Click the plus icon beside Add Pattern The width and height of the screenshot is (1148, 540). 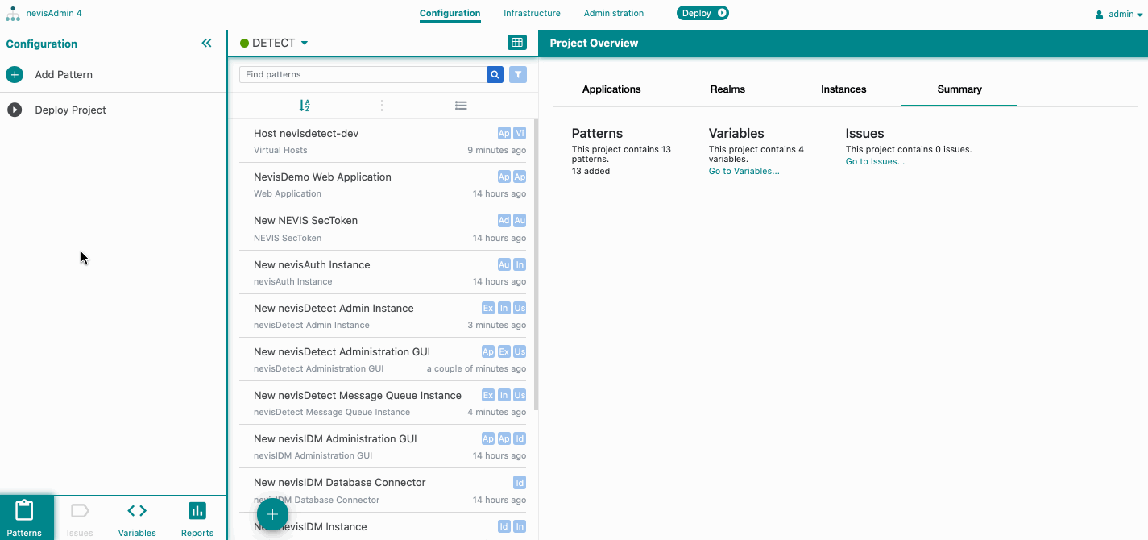click(x=15, y=74)
